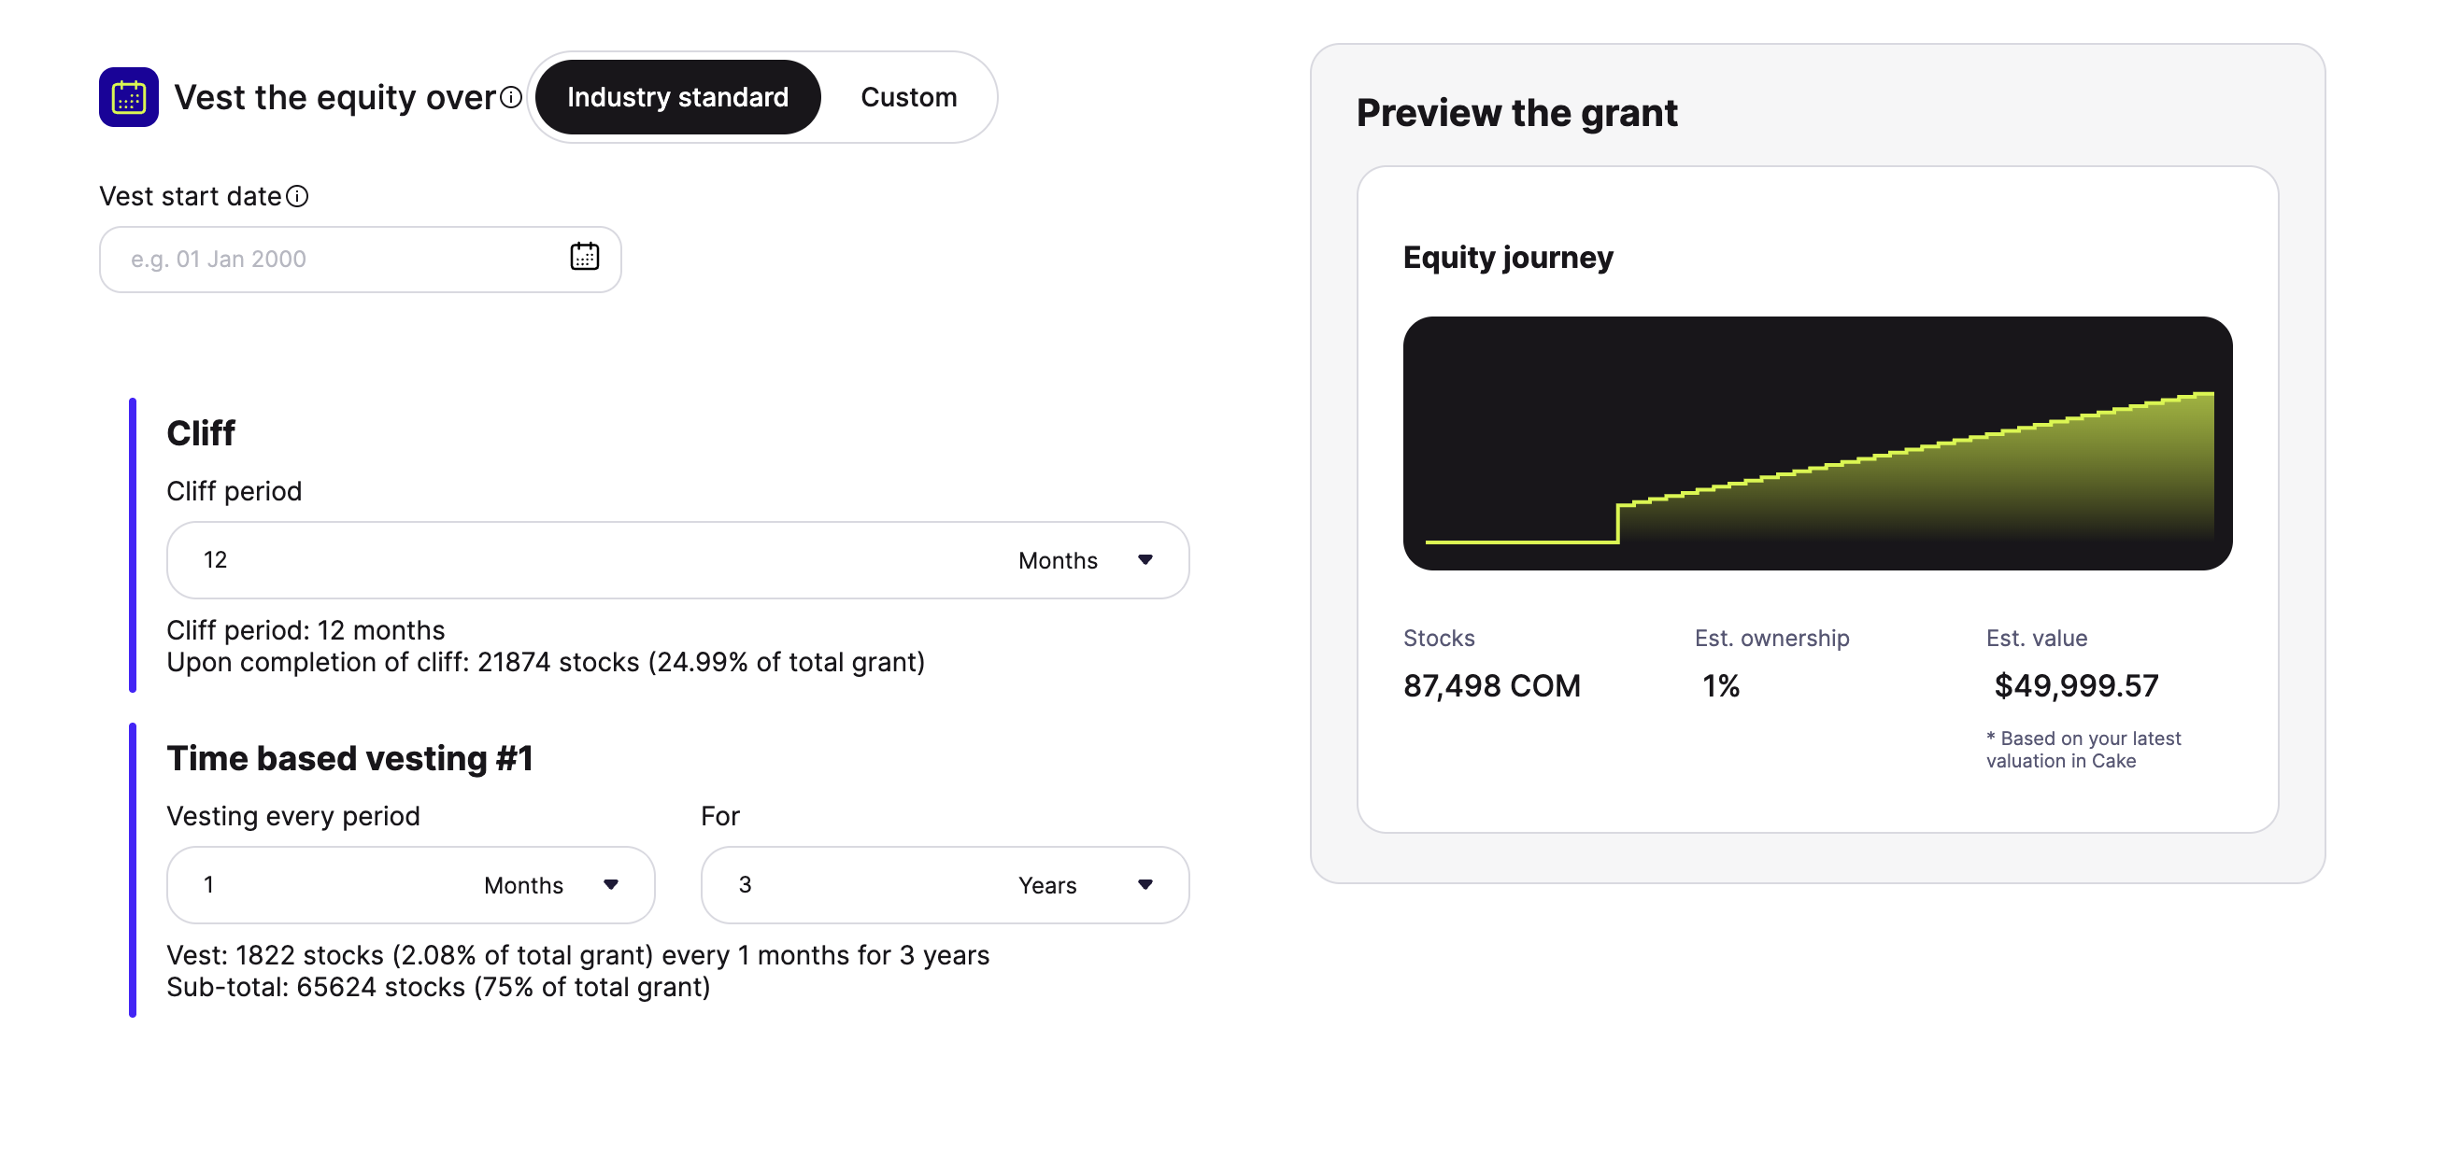Click the purple calendar icon beside Vest heading
This screenshot has width=2446, height=1154.
pyautogui.click(x=128, y=97)
